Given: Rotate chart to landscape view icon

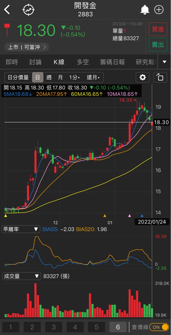Looking at the screenshot, I should [160, 77].
